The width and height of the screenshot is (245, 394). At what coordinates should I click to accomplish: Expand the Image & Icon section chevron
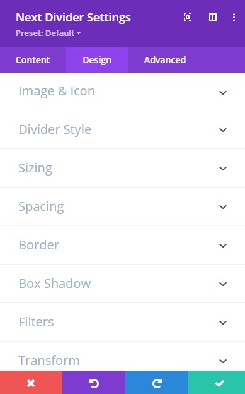point(223,92)
